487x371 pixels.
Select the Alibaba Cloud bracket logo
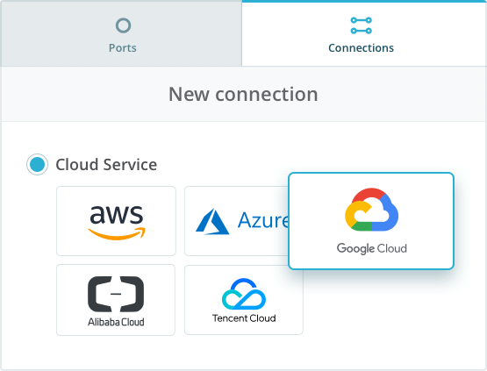coord(116,294)
